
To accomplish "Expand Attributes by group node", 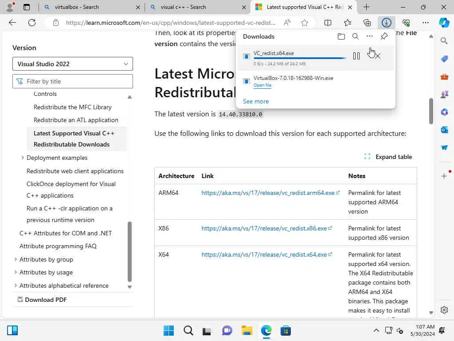I will click(16, 259).
